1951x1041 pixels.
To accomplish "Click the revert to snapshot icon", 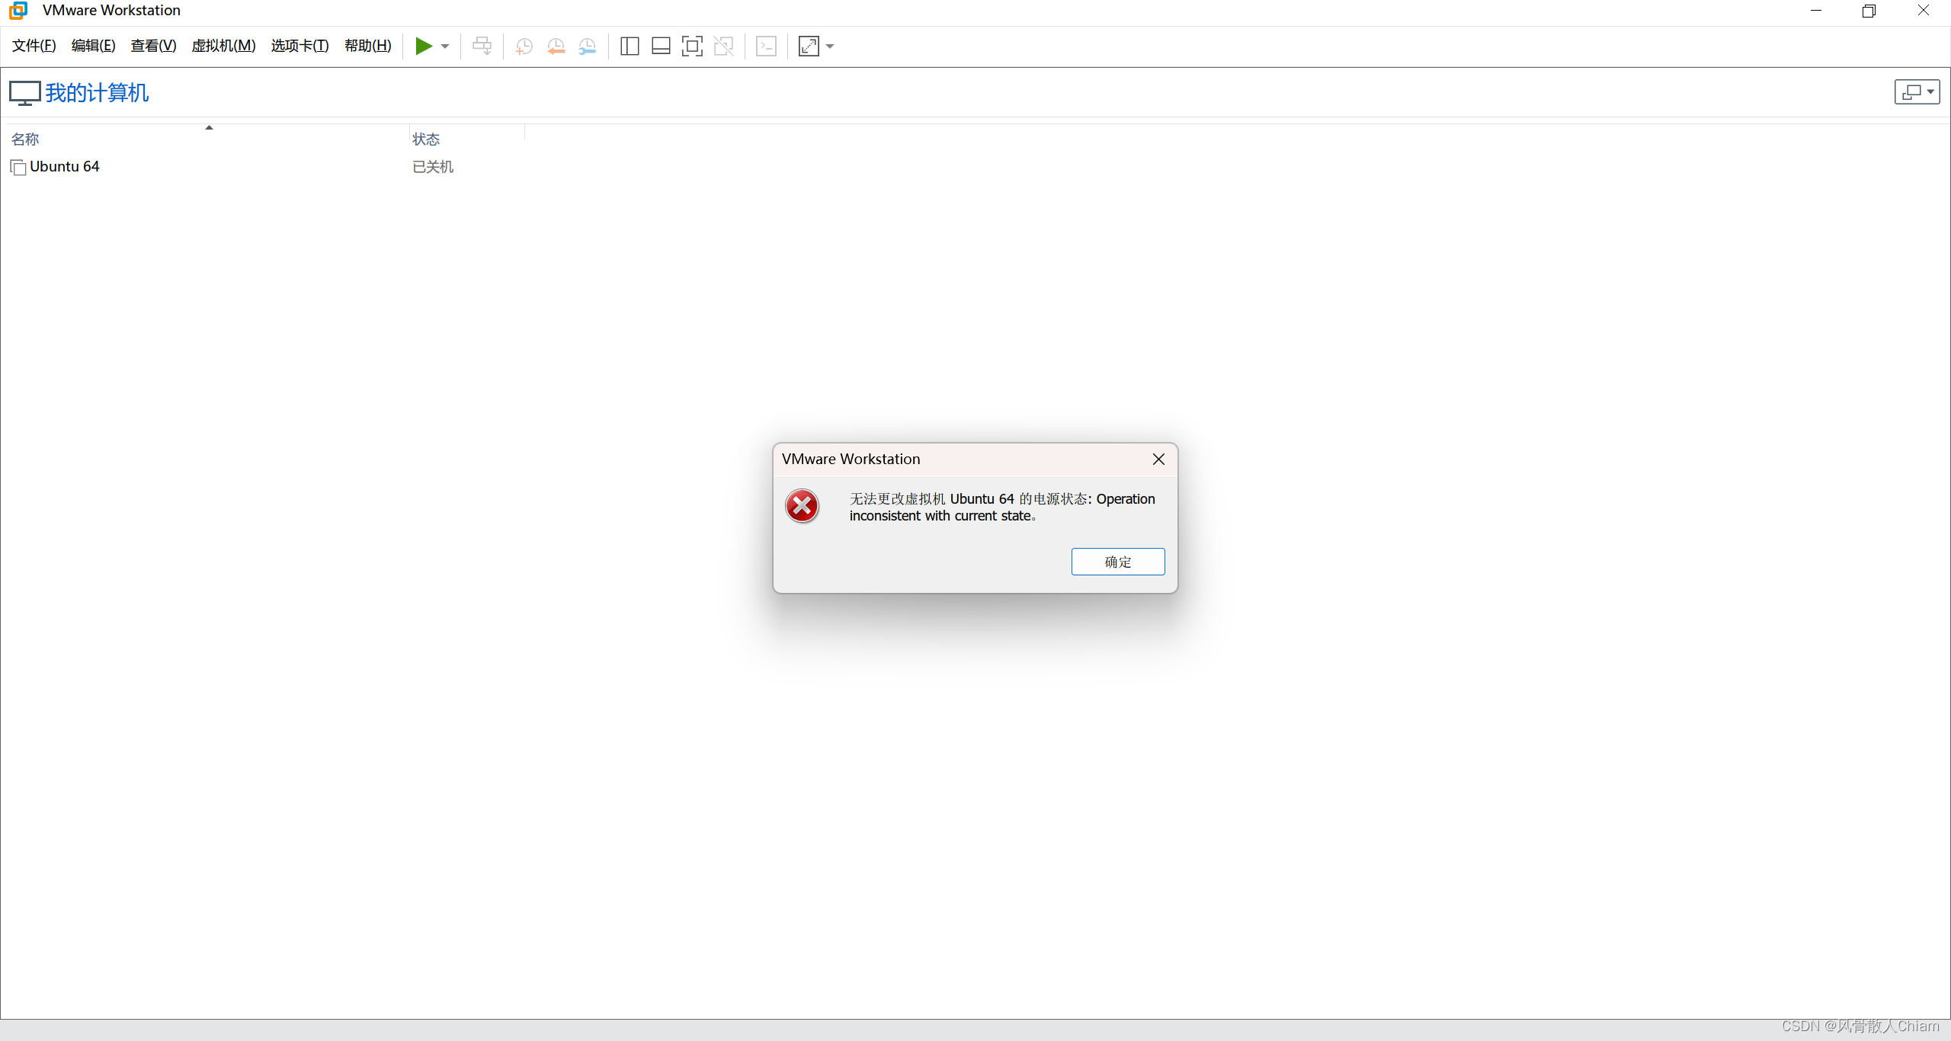I will tap(556, 46).
